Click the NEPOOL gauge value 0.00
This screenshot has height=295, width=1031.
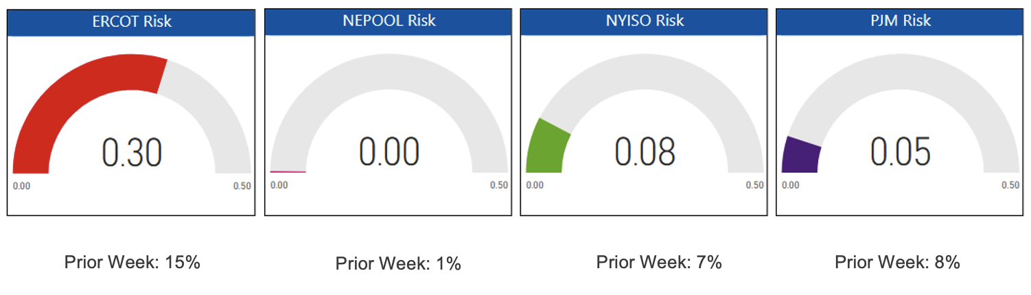pyautogui.click(x=389, y=152)
